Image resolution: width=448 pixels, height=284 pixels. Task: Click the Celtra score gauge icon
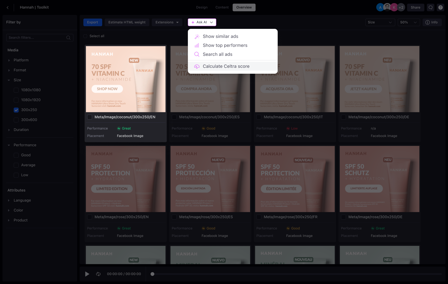click(197, 66)
